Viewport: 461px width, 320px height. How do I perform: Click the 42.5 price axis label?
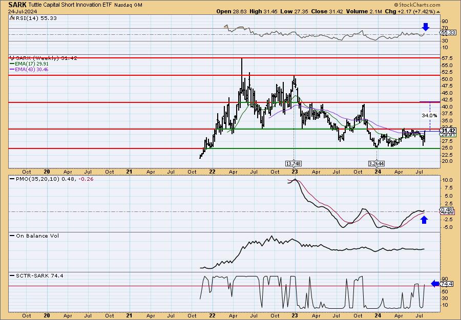pyautogui.click(x=447, y=100)
